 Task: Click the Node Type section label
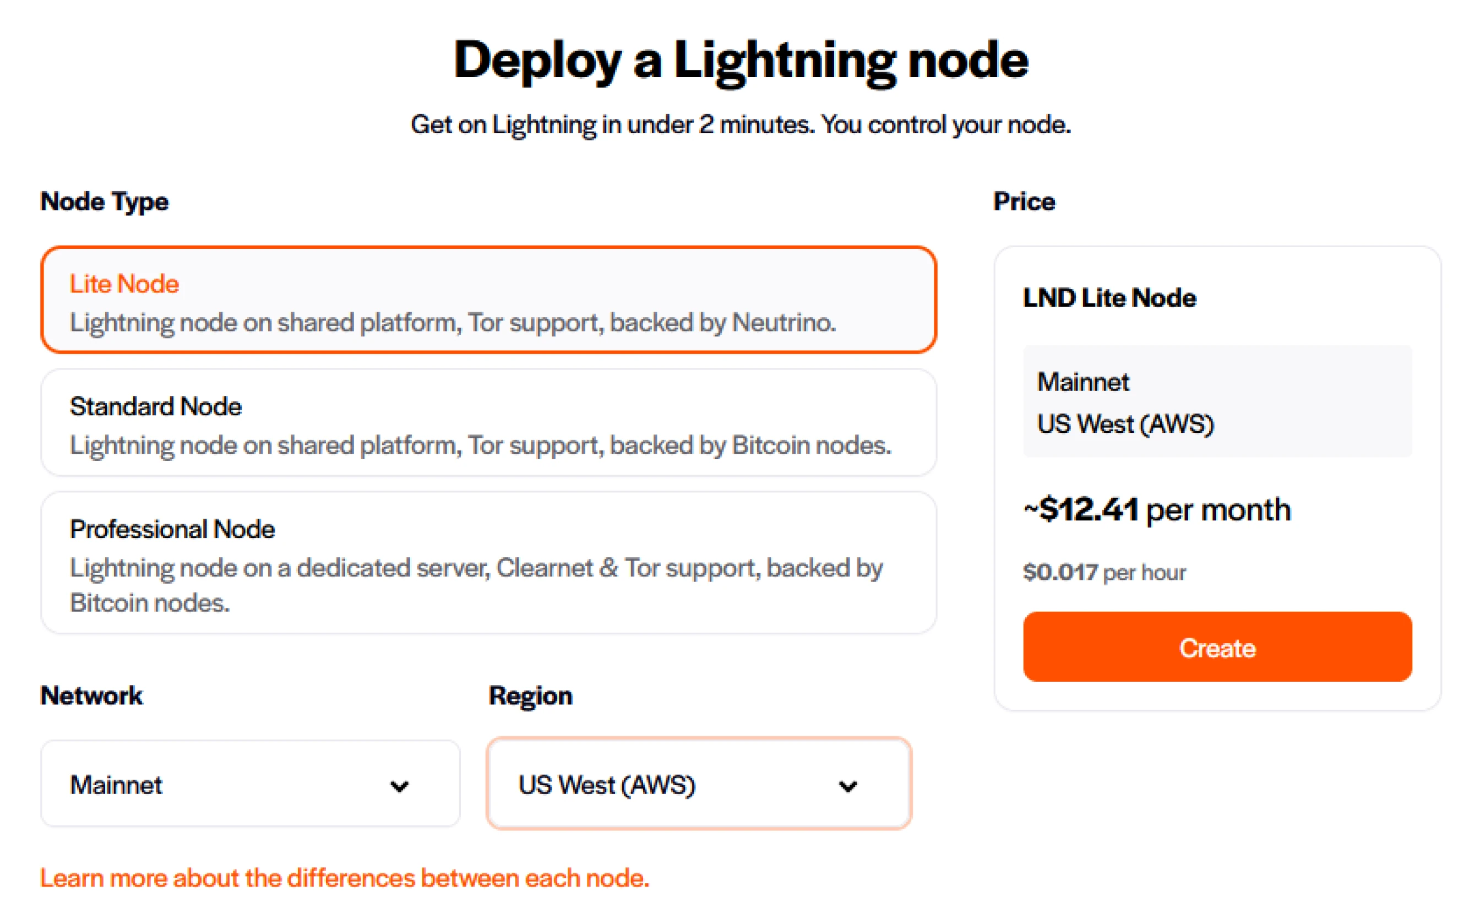pos(105,202)
